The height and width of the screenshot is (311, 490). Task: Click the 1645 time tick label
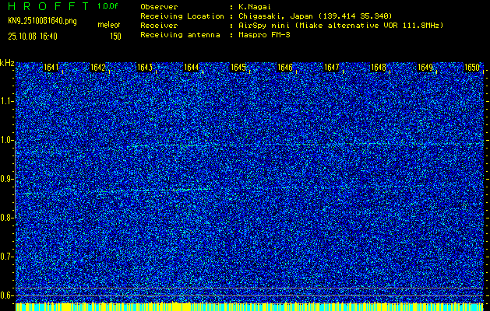(238, 68)
